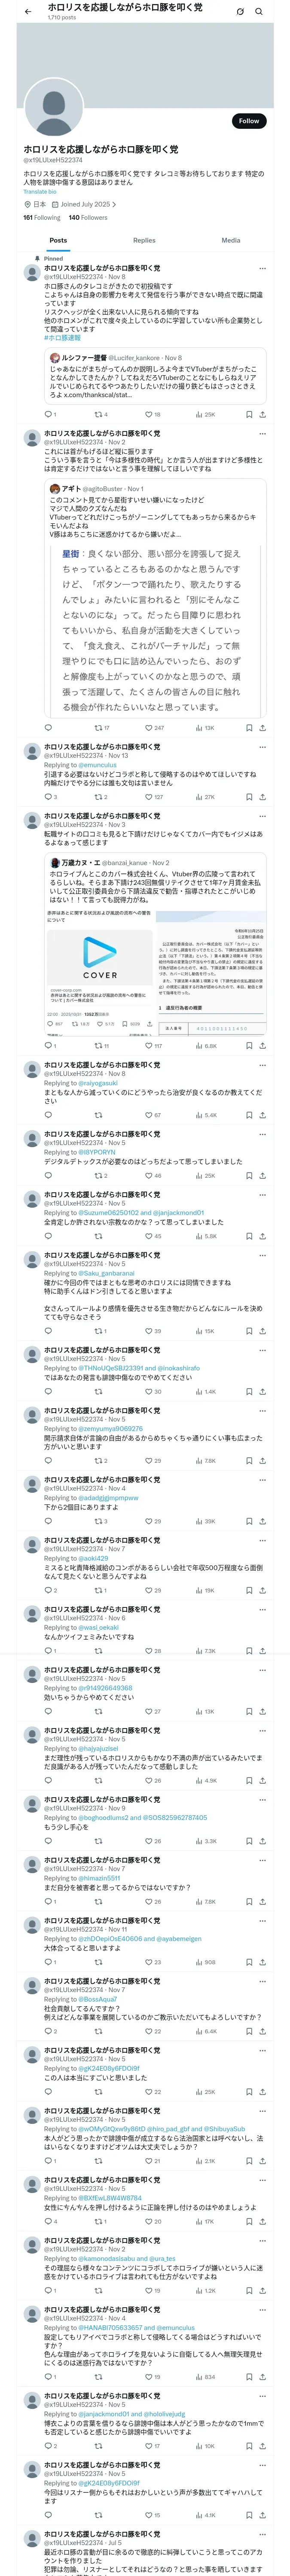
Task: Open more options on the pinned post
Action: pos(262,268)
